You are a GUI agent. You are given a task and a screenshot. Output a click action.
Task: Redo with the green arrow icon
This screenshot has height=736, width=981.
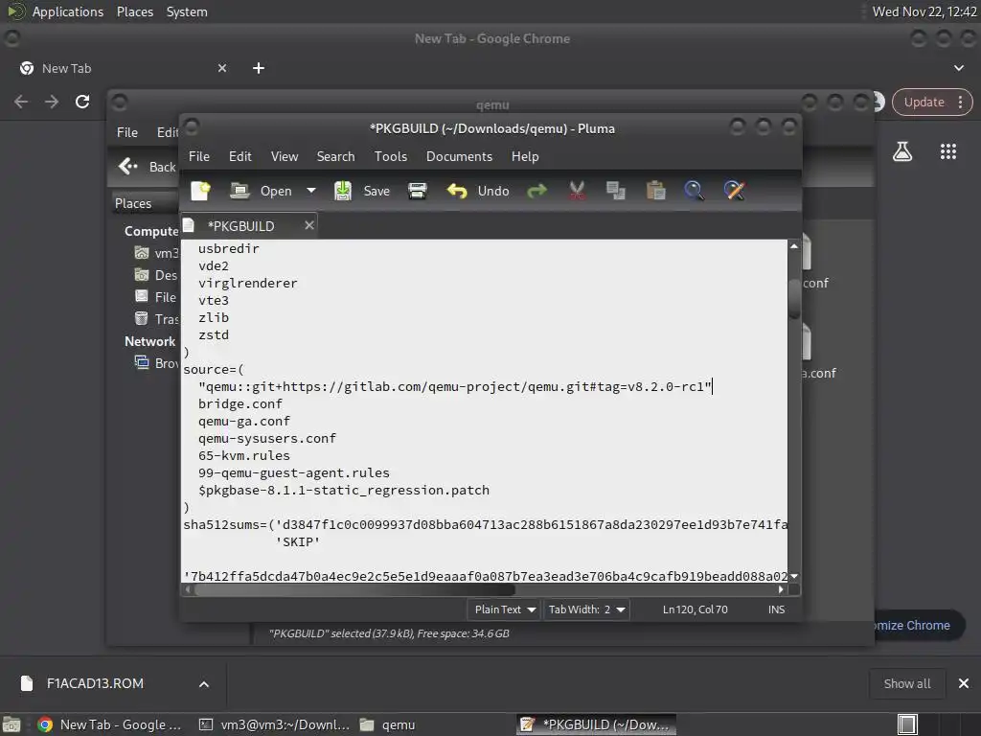tap(536, 191)
